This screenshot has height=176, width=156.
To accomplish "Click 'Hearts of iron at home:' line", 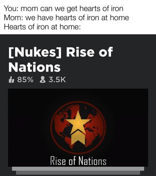I will point(42,27).
